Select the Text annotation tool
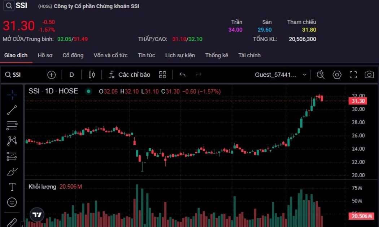379x227 pixels. coord(12,187)
